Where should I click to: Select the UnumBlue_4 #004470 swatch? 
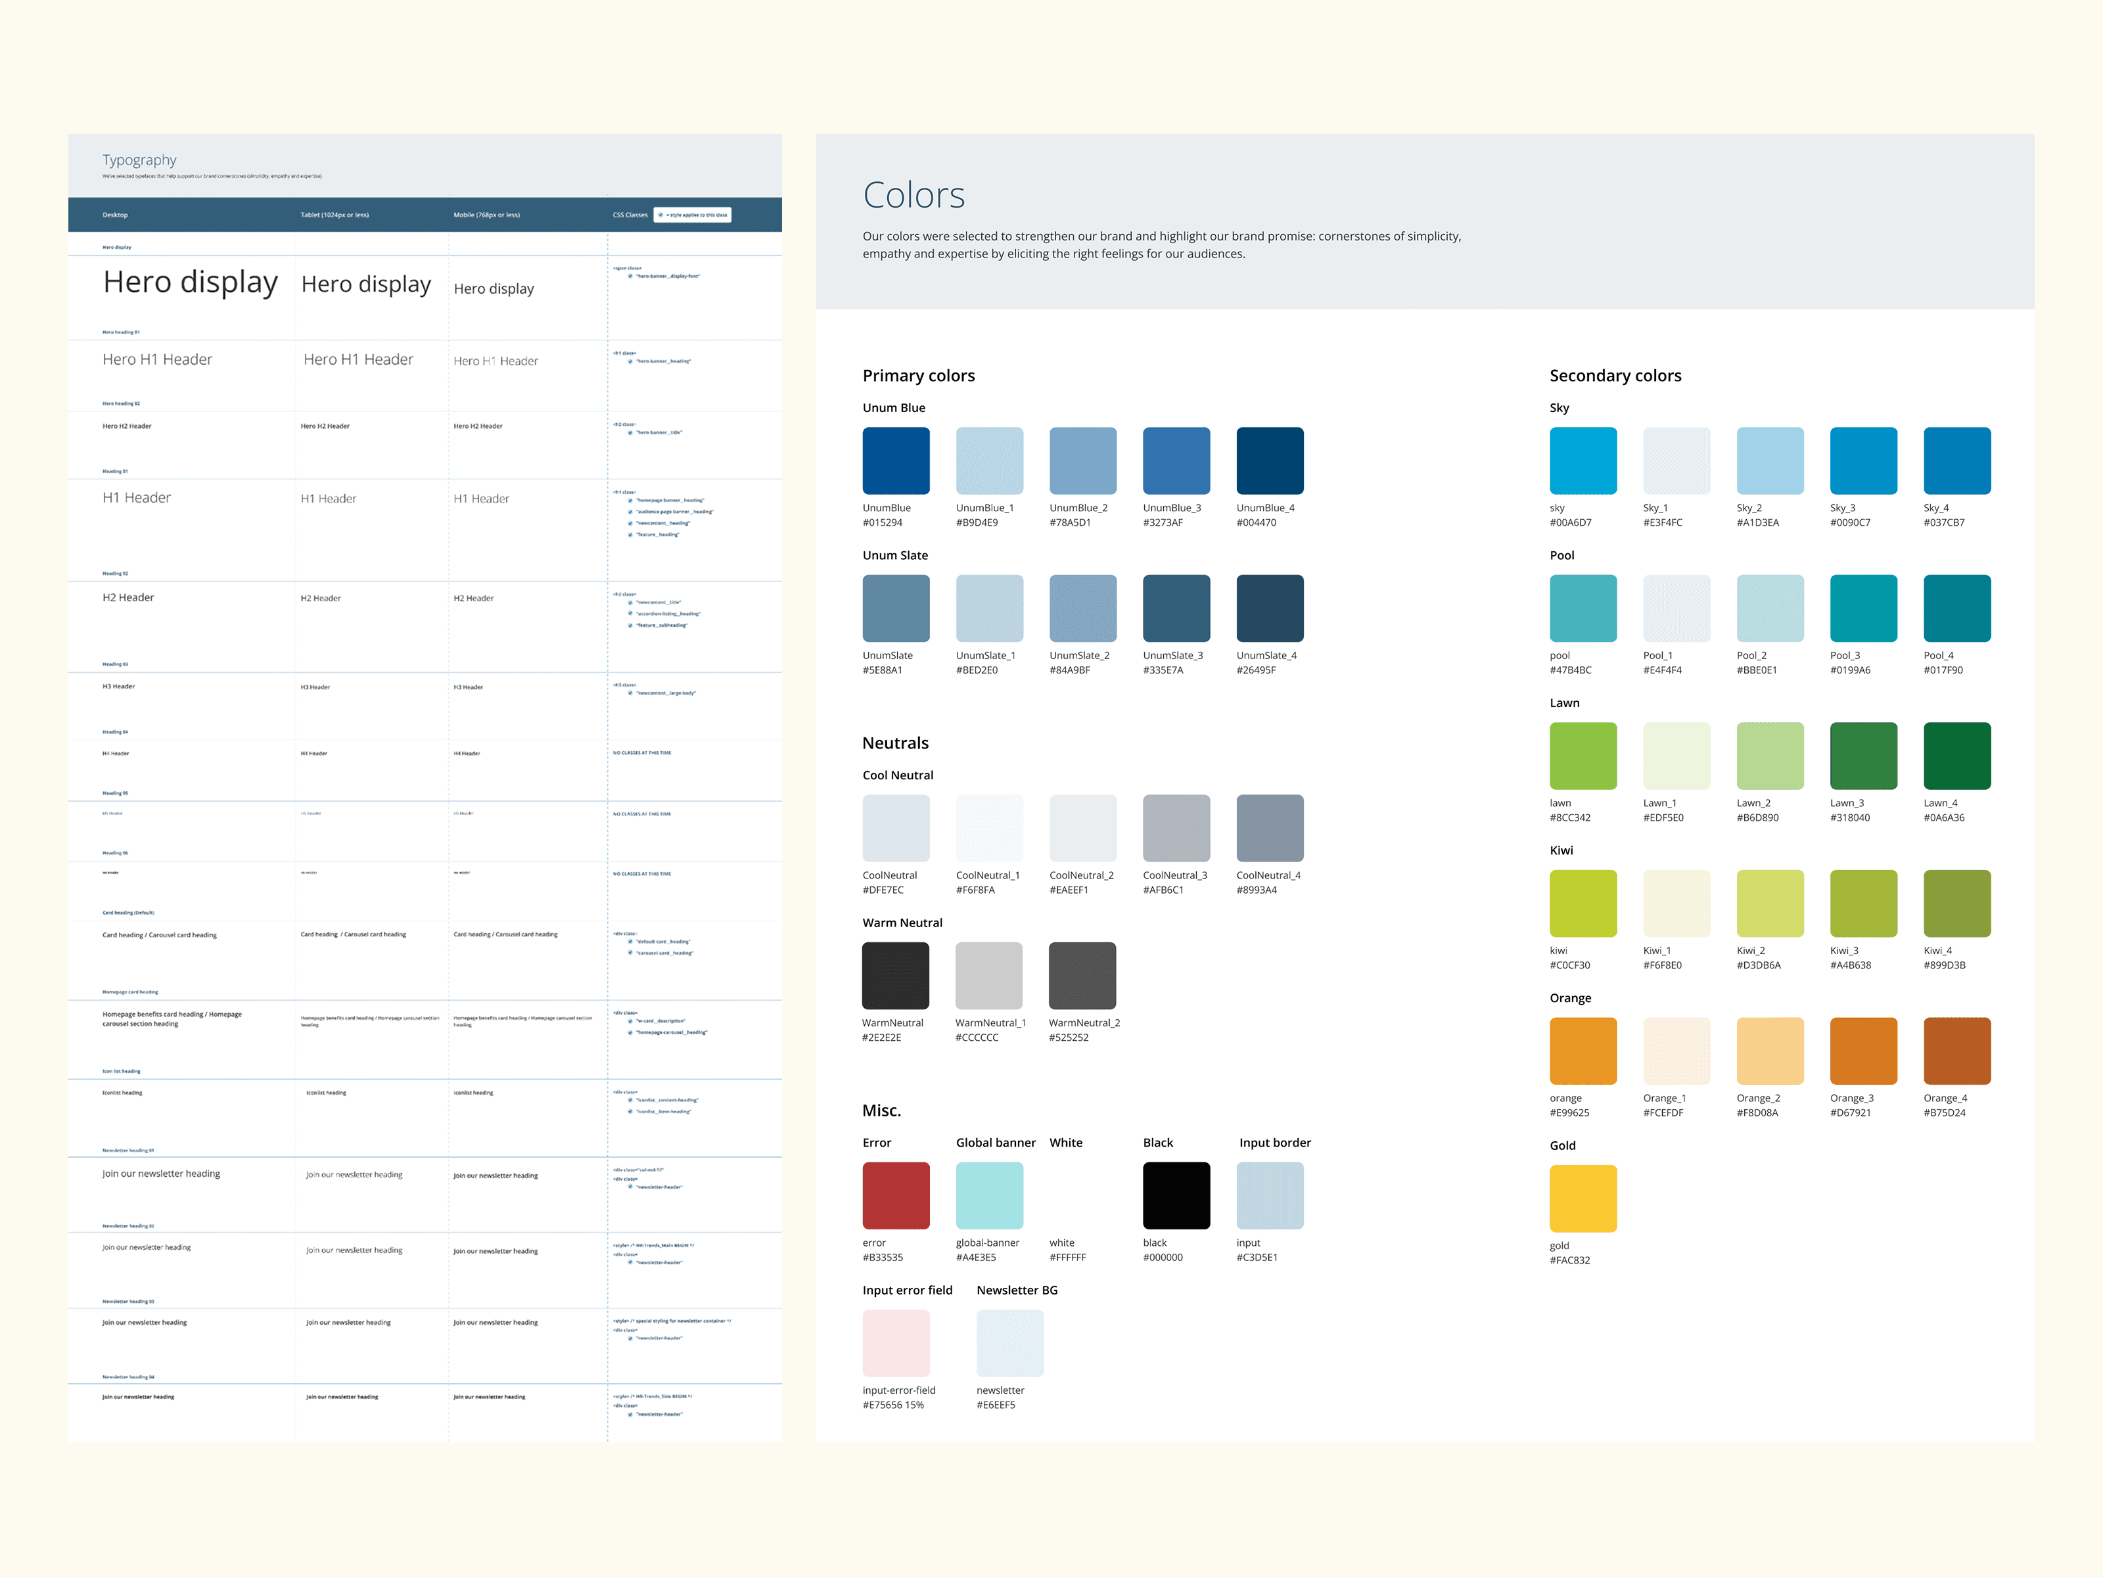click(1270, 461)
